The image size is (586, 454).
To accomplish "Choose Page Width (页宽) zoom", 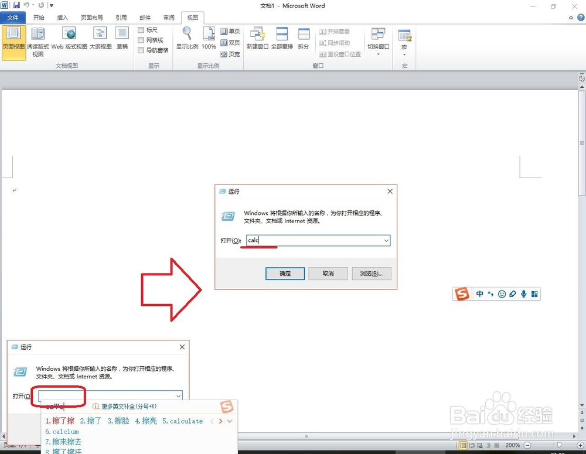I will [x=230, y=54].
